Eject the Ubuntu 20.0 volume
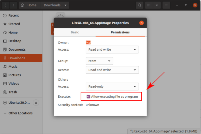This screenshot has height=134, width=201. (36, 103)
